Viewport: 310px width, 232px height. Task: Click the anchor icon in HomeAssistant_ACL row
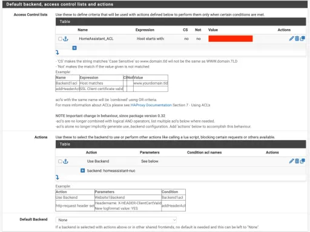(x=65, y=39)
